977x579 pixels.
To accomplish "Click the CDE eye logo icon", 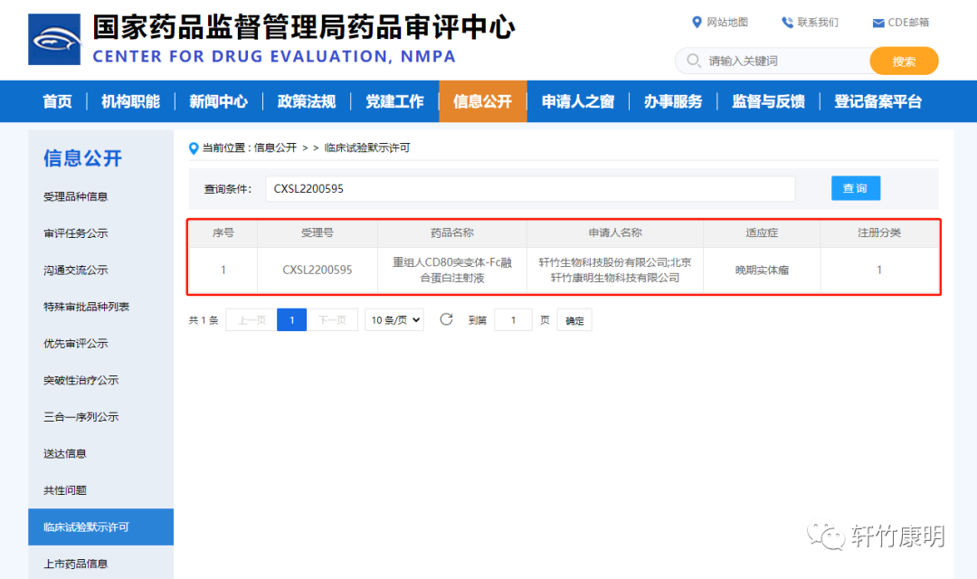I will point(52,39).
